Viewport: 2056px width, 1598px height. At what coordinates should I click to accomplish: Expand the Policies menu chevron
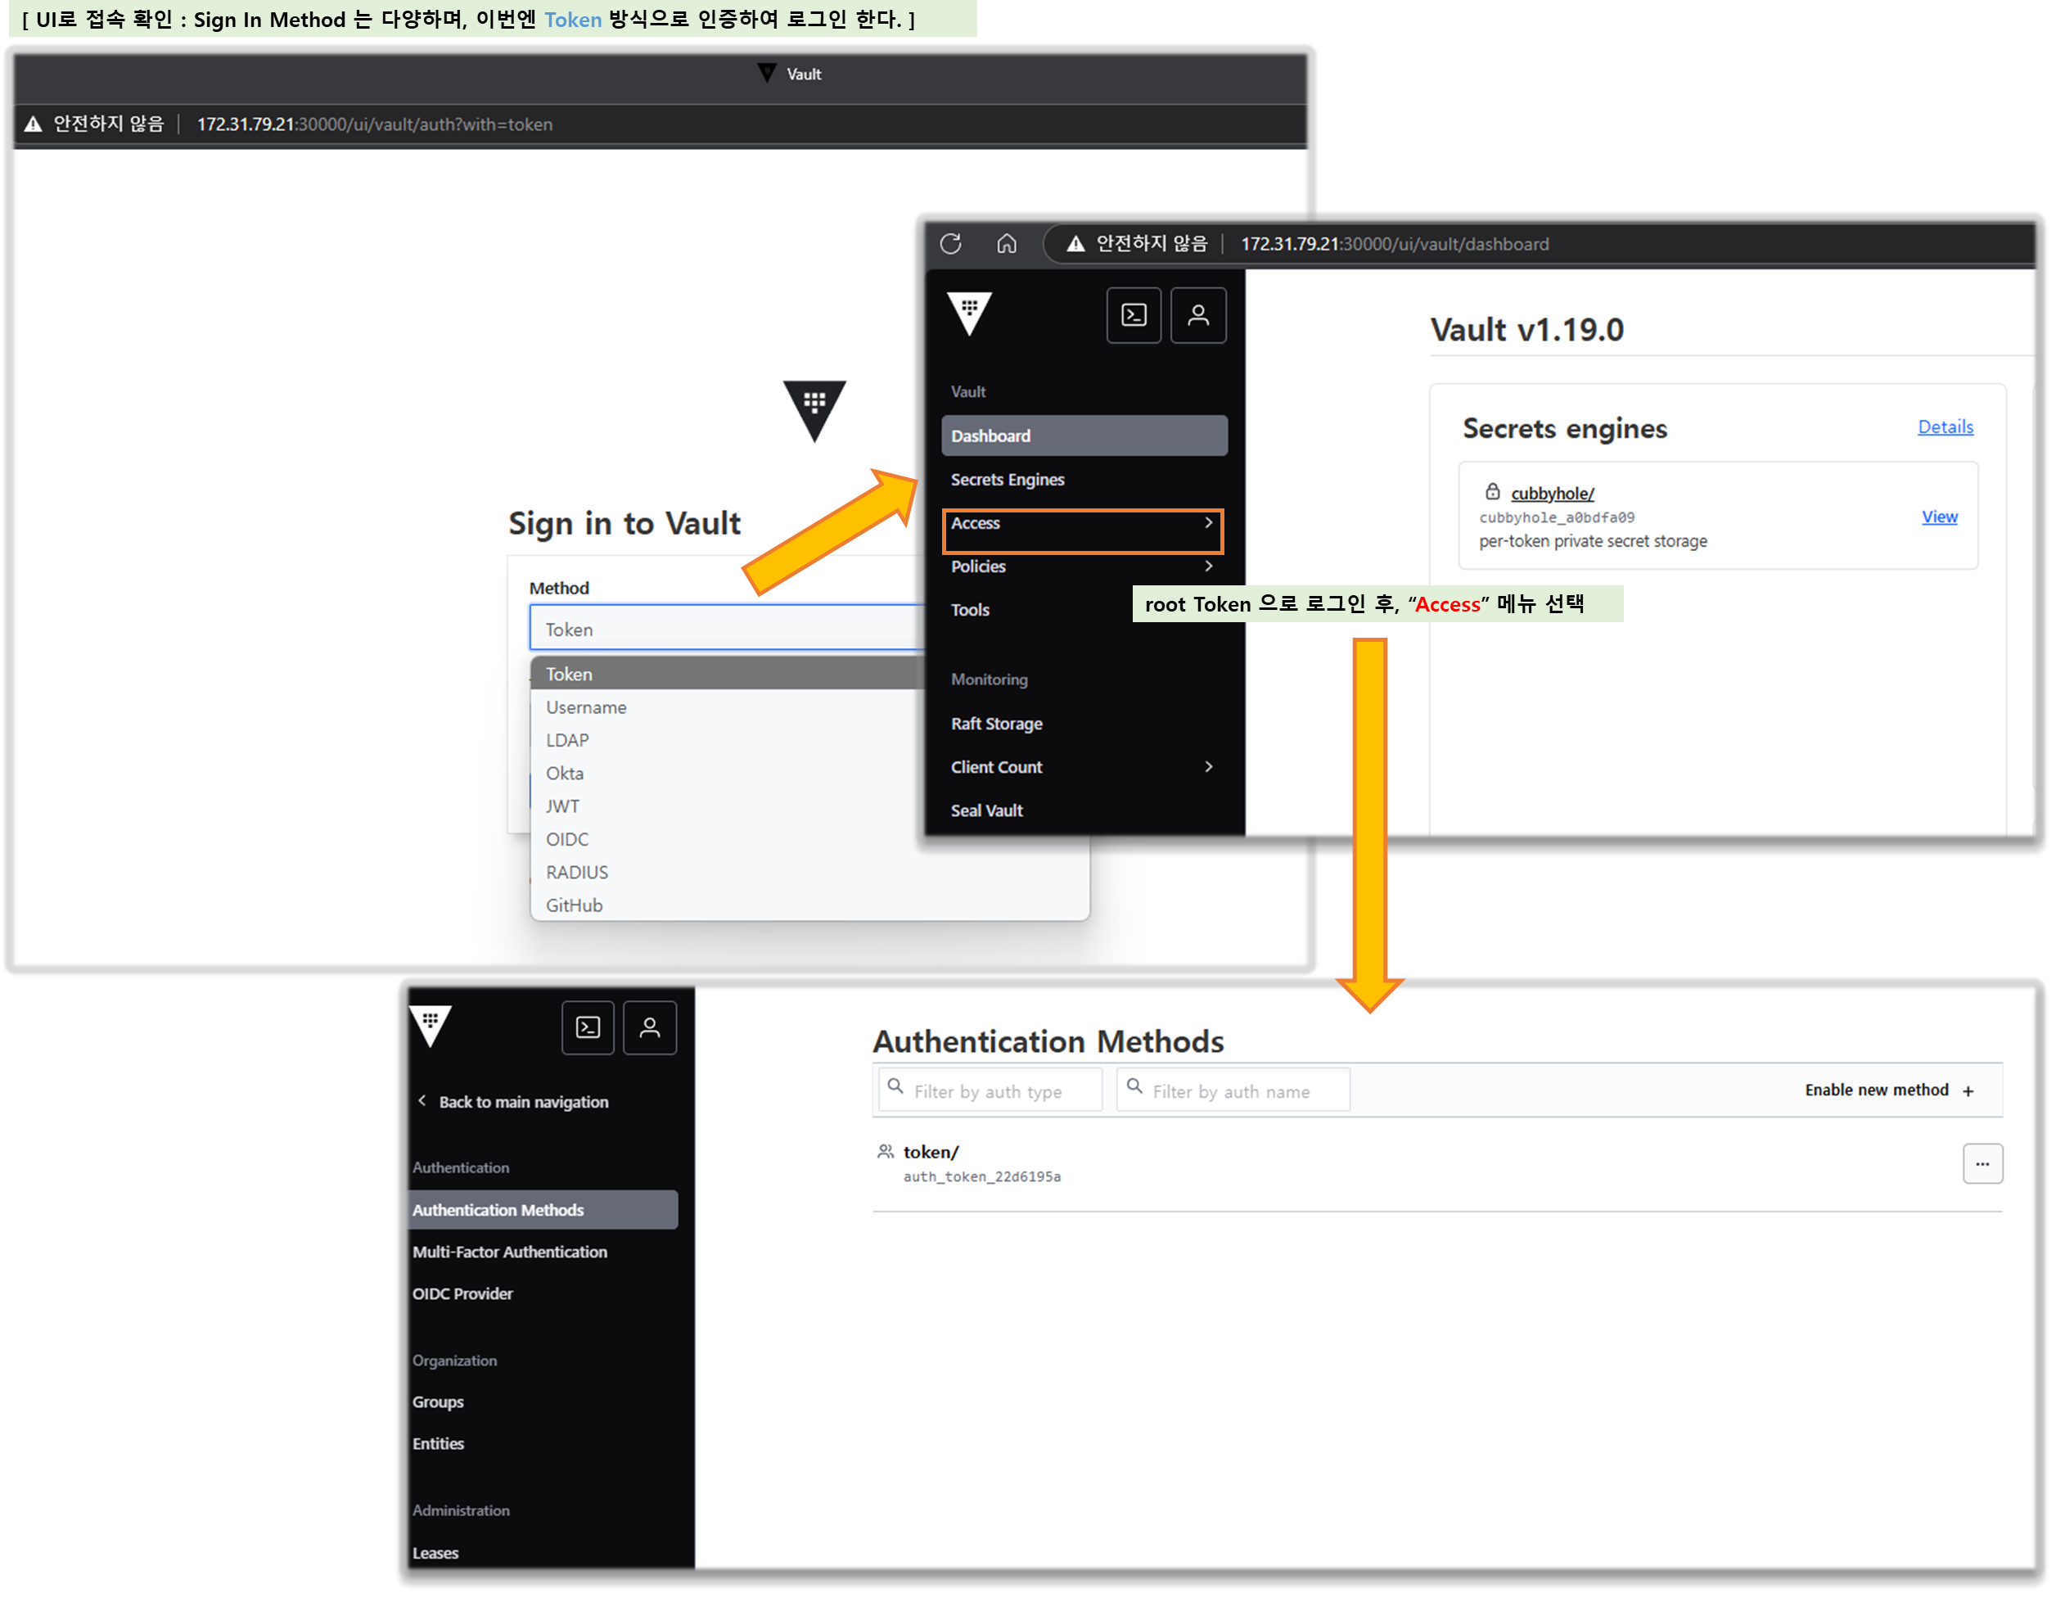pos(1209,566)
